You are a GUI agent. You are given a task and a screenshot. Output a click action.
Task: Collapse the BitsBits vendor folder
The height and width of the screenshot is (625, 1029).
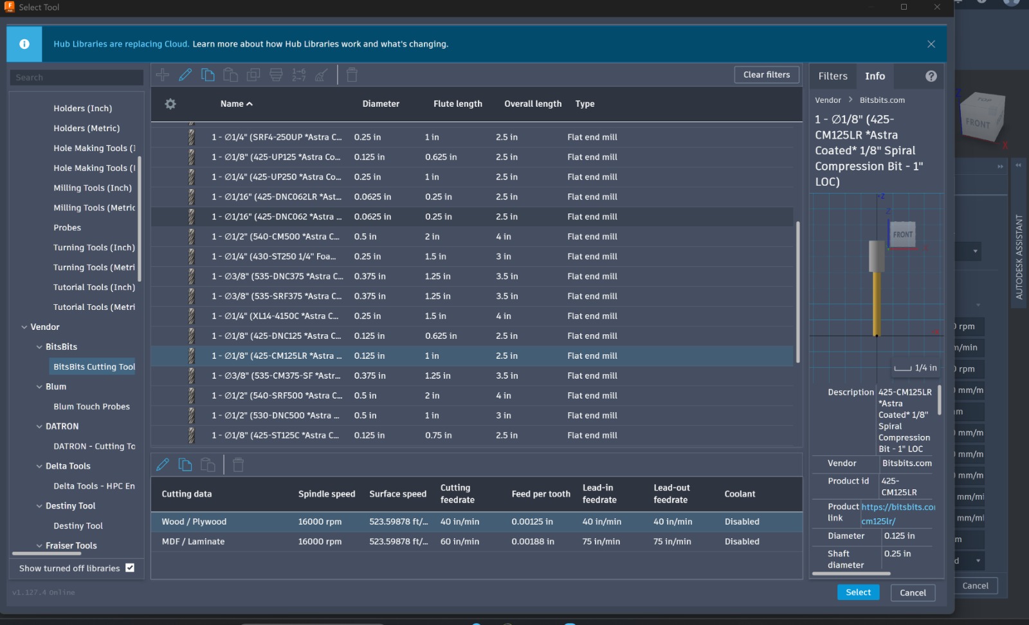[39, 347]
